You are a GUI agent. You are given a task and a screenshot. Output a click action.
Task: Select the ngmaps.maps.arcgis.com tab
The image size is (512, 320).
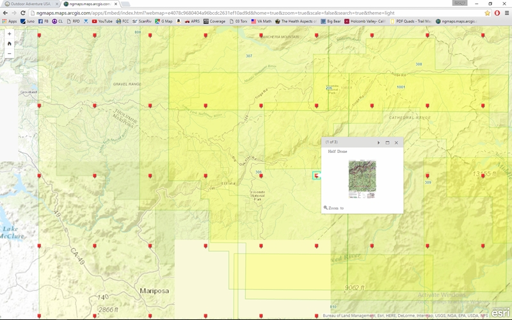coord(90,4)
